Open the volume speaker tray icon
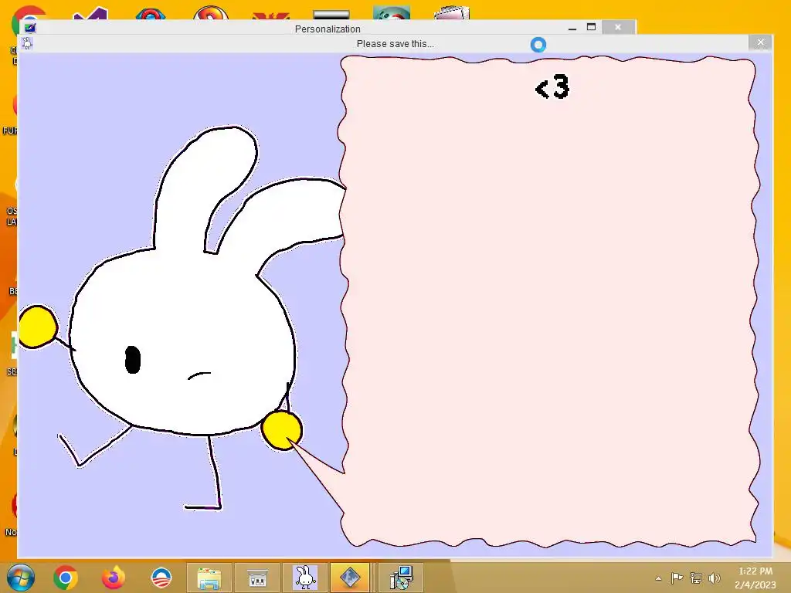 714,578
